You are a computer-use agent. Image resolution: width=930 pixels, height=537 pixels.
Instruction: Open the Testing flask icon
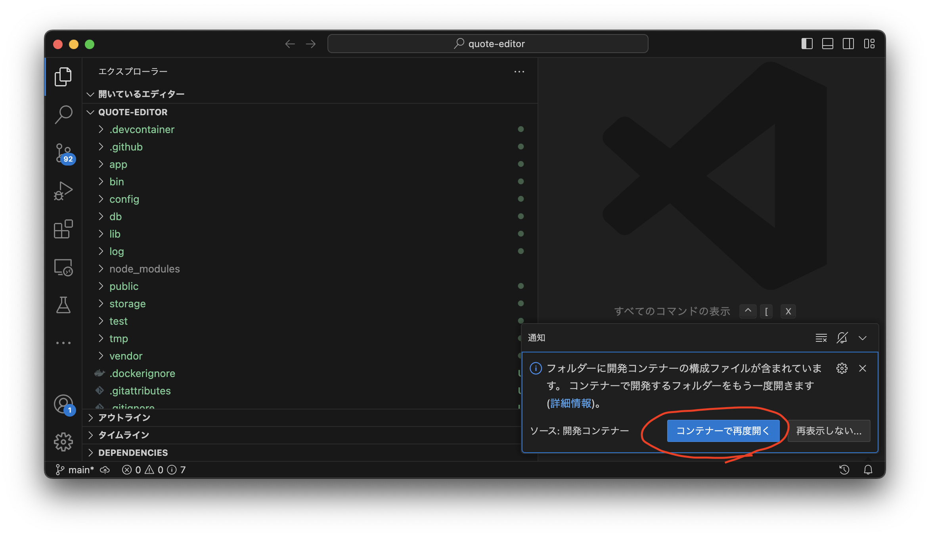click(63, 305)
